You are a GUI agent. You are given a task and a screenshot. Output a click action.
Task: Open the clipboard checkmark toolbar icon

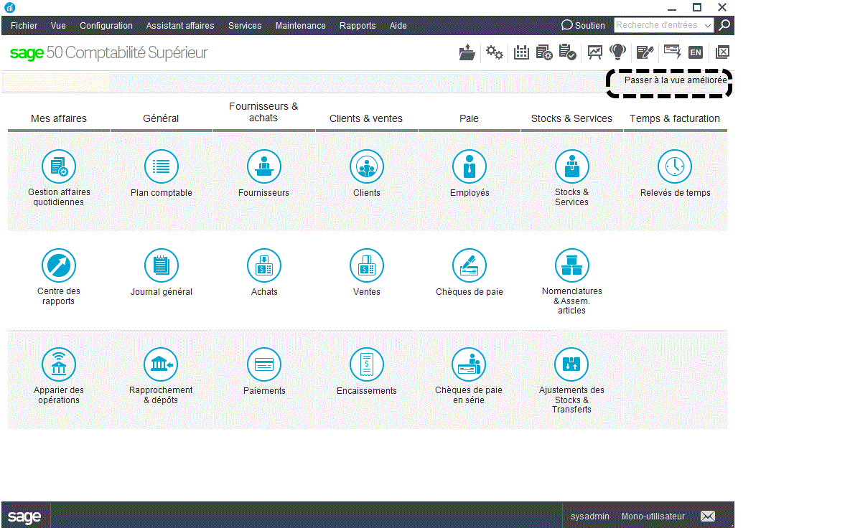(x=568, y=52)
